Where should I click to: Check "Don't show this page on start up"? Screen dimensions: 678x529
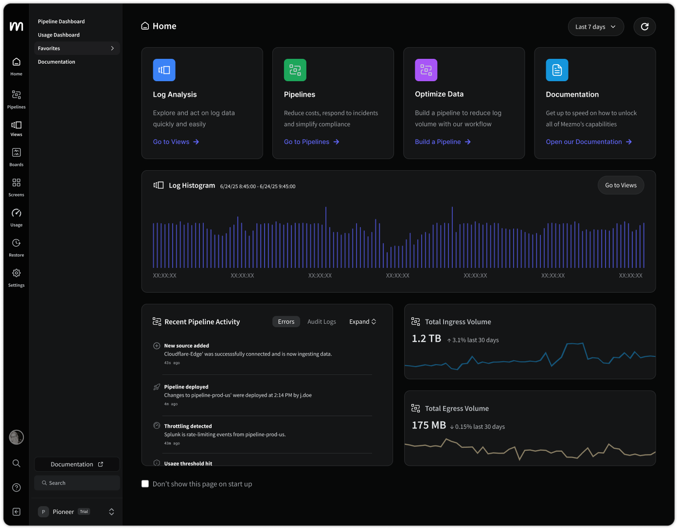(x=145, y=484)
